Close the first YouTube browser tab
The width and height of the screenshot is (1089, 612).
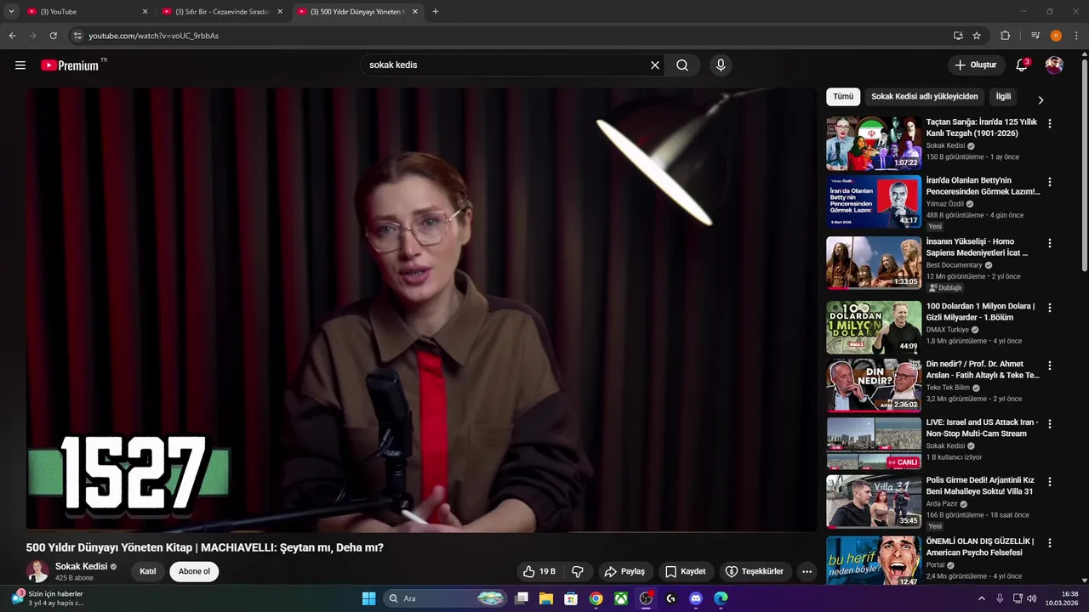pos(145,12)
